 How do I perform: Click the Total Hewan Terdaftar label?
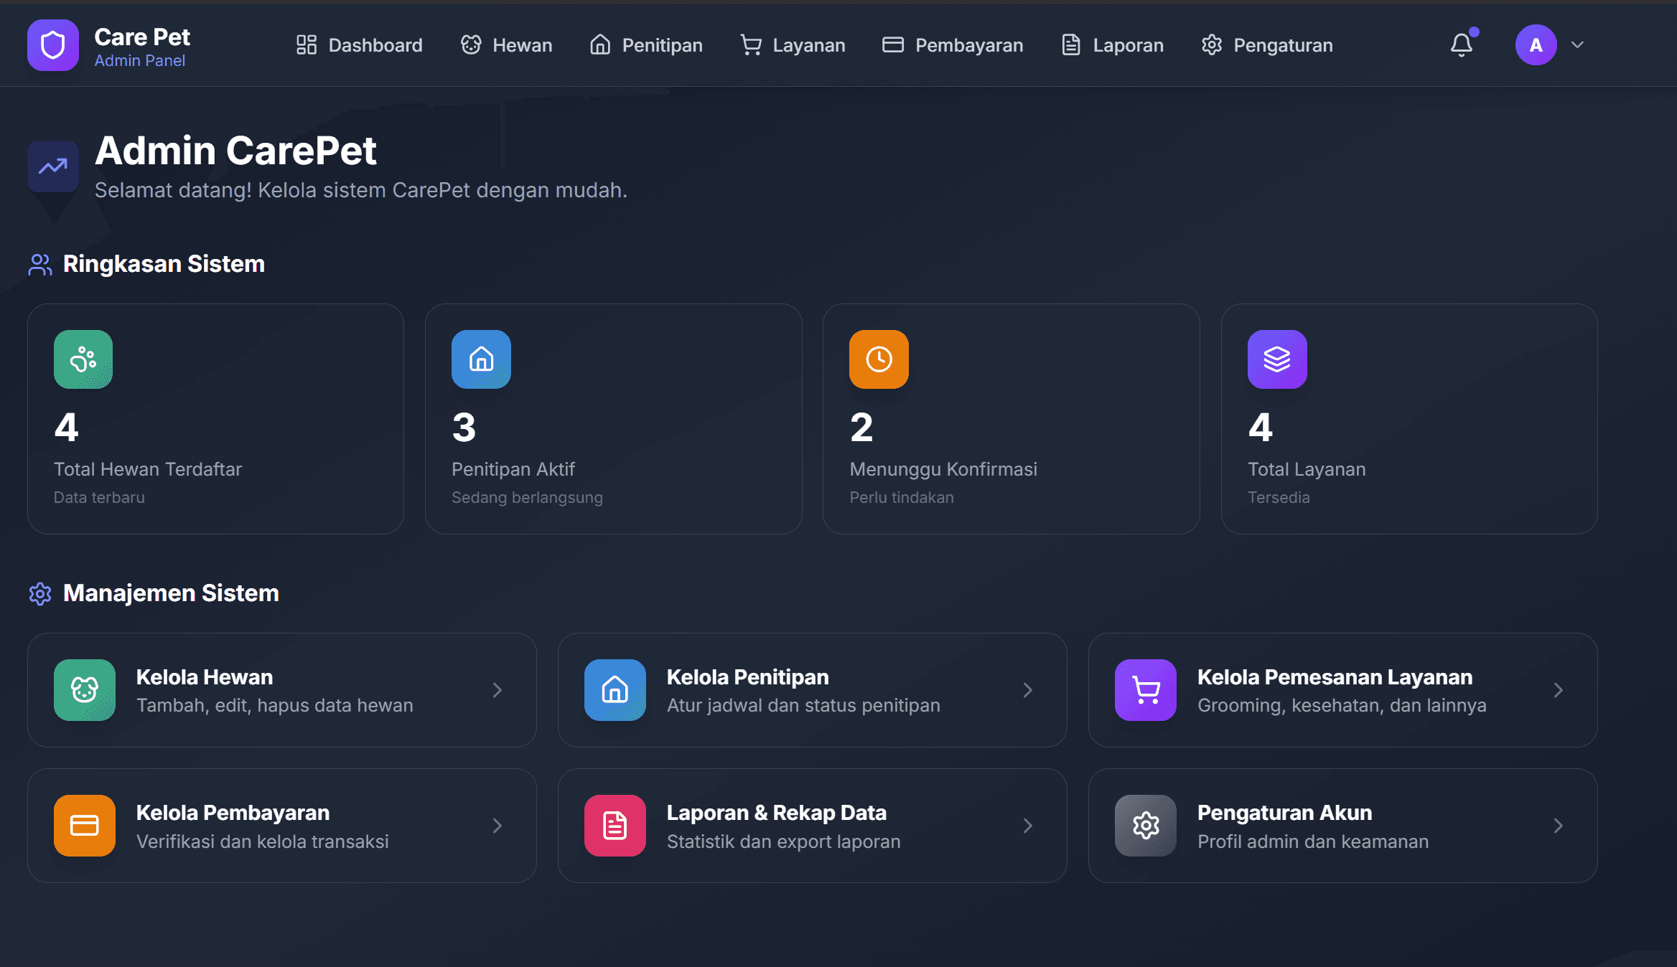pos(148,469)
